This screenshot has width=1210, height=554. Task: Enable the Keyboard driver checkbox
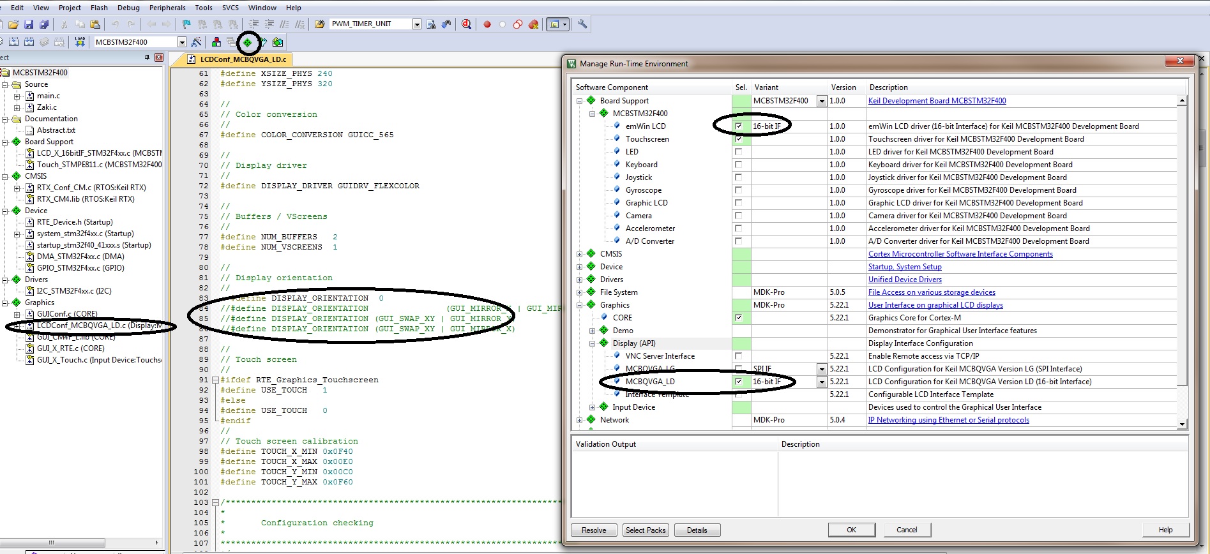tap(739, 165)
